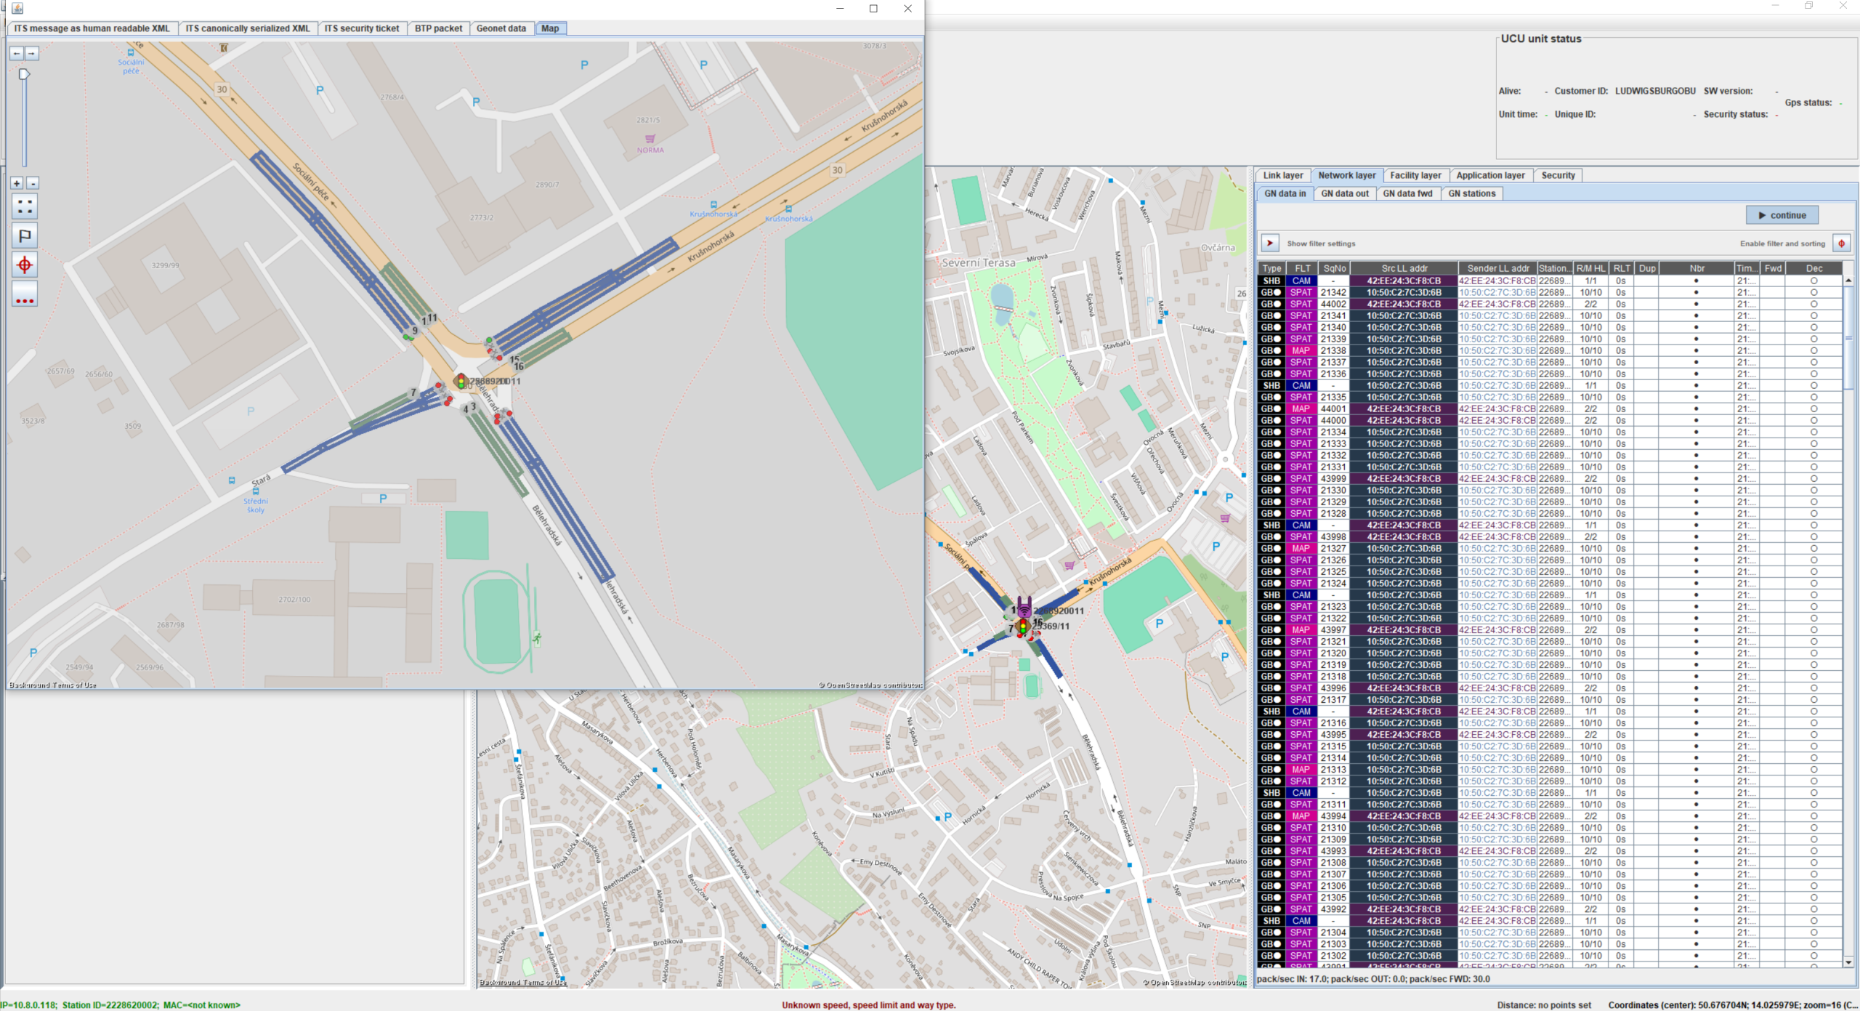The image size is (1860, 1011).
Task: Open the Facility layer tab
Action: click(1415, 175)
